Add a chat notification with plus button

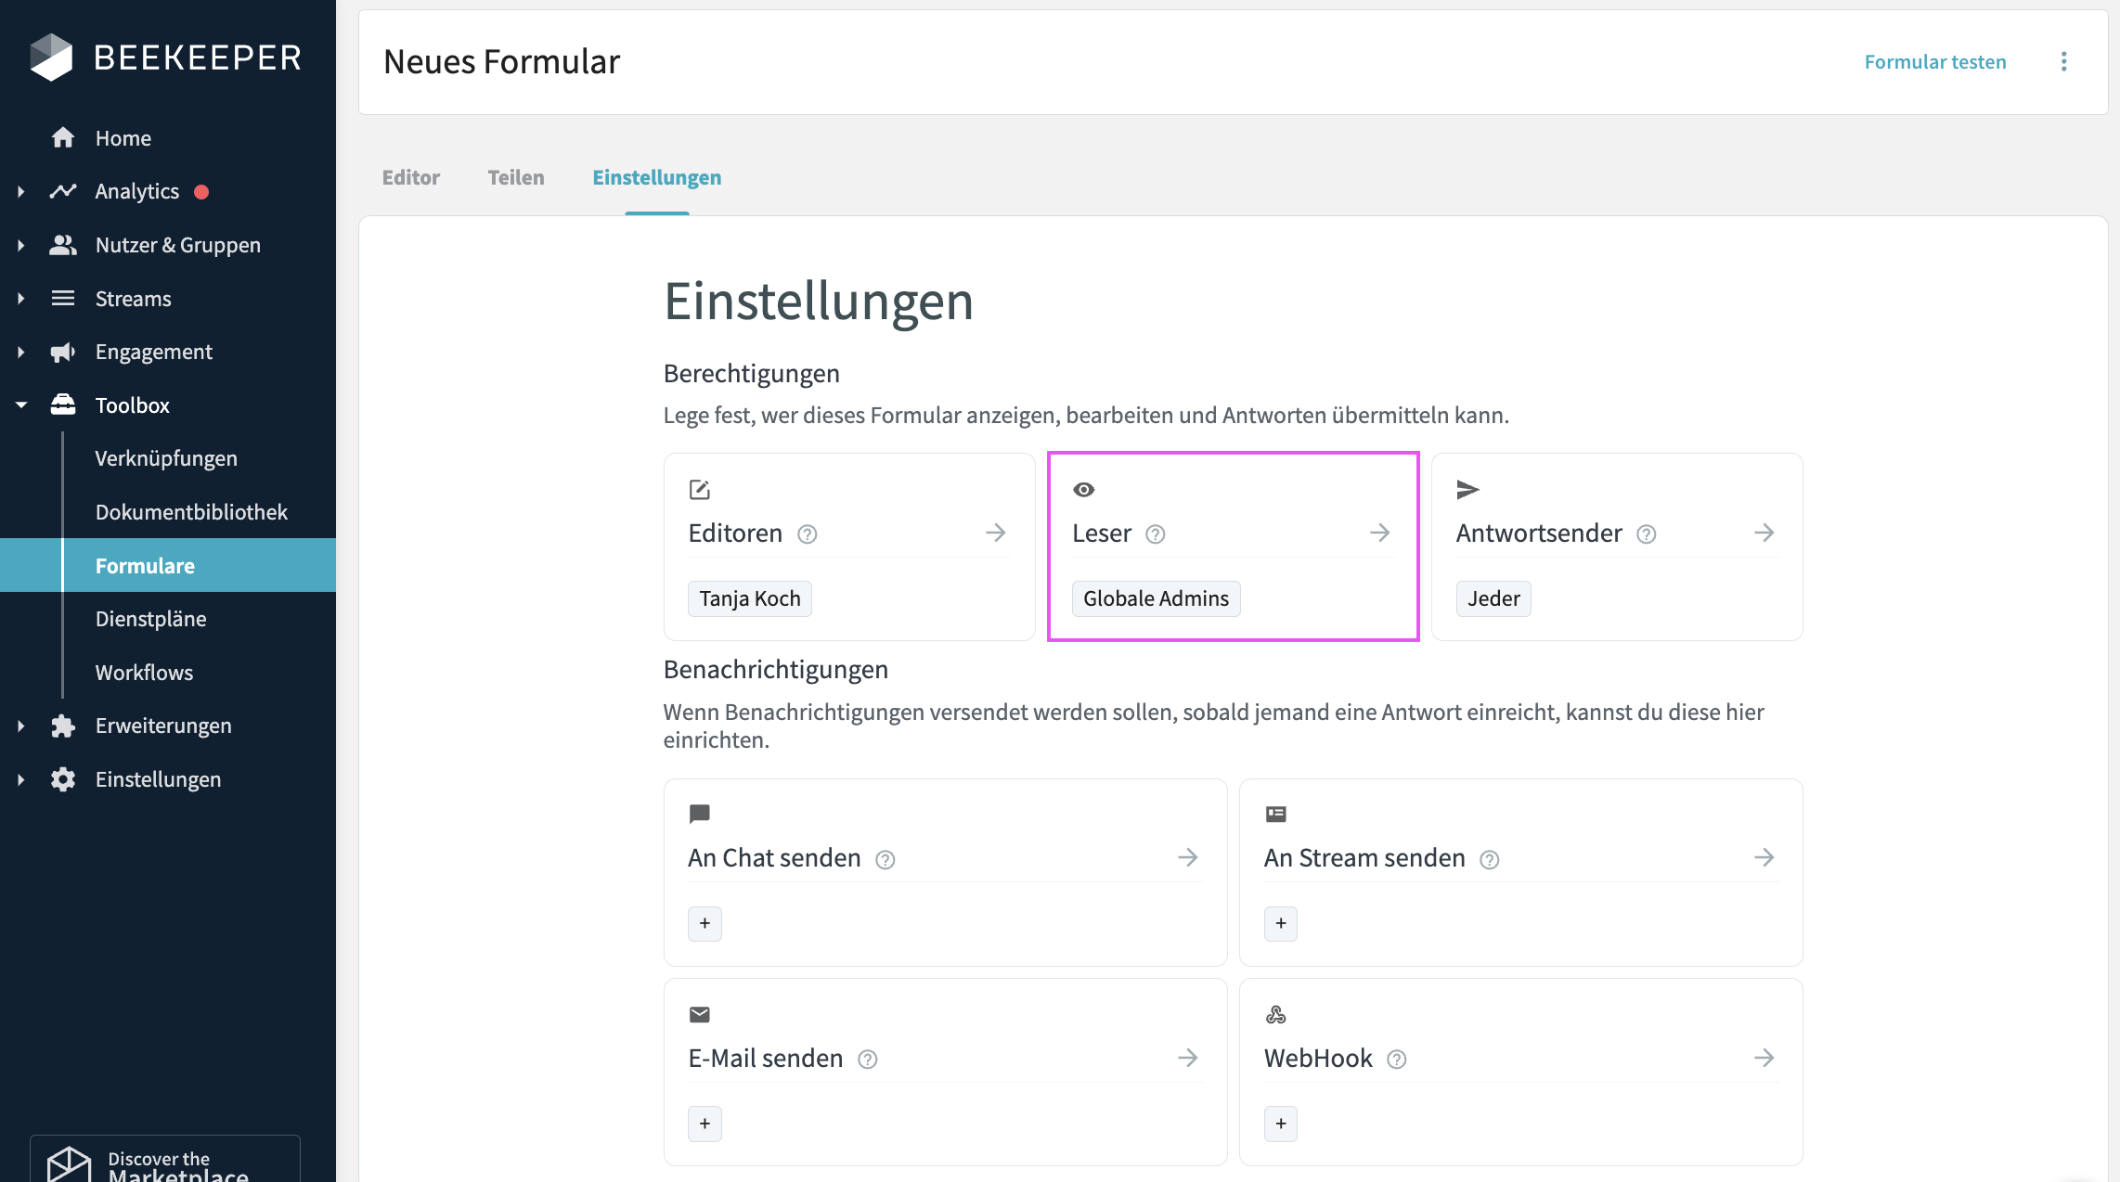(x=705, y=923)
